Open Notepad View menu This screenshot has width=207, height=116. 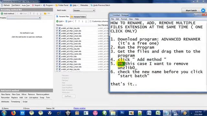point(131,19)
